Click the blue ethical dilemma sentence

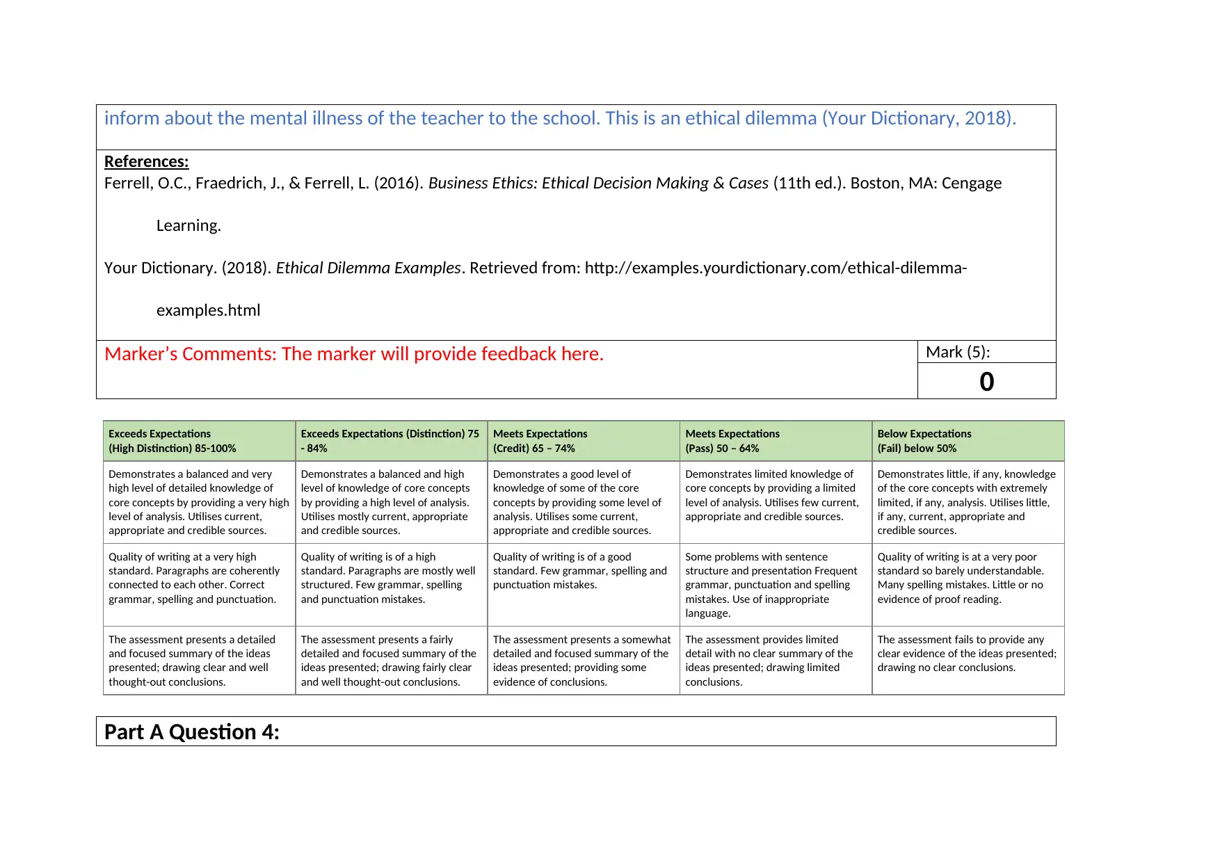click(x=560, y=118)
